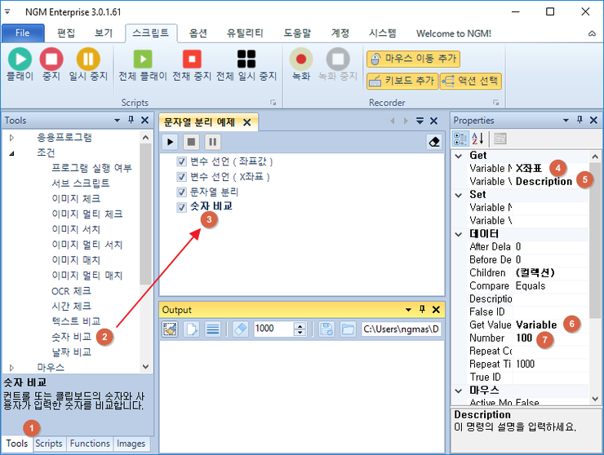The image size is (604, 455).
Task: Close the 문자열 분리 예제 tab
Action: click(x=247, y=122)
